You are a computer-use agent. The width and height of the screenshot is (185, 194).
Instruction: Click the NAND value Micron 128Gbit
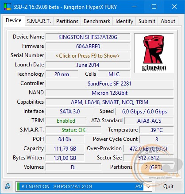point(109,93)
